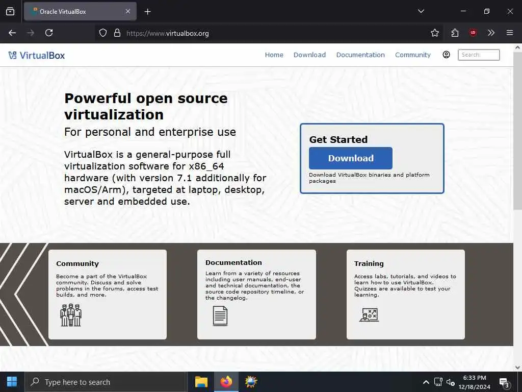Click the documentation page icon
Screen dimensions: 522x392
(x=220, y=315)
